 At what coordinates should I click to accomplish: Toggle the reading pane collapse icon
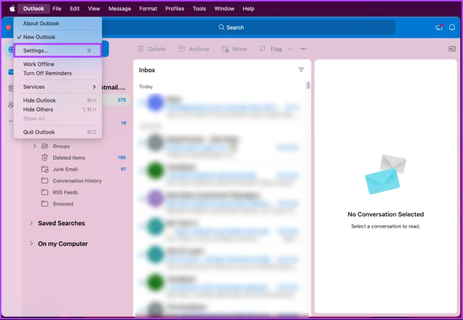(452, 49)
